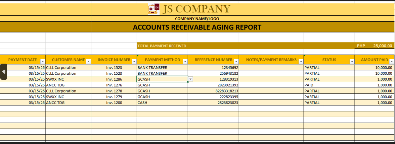
Task: Show the Reference Number filter options
Action: [236, 61]
